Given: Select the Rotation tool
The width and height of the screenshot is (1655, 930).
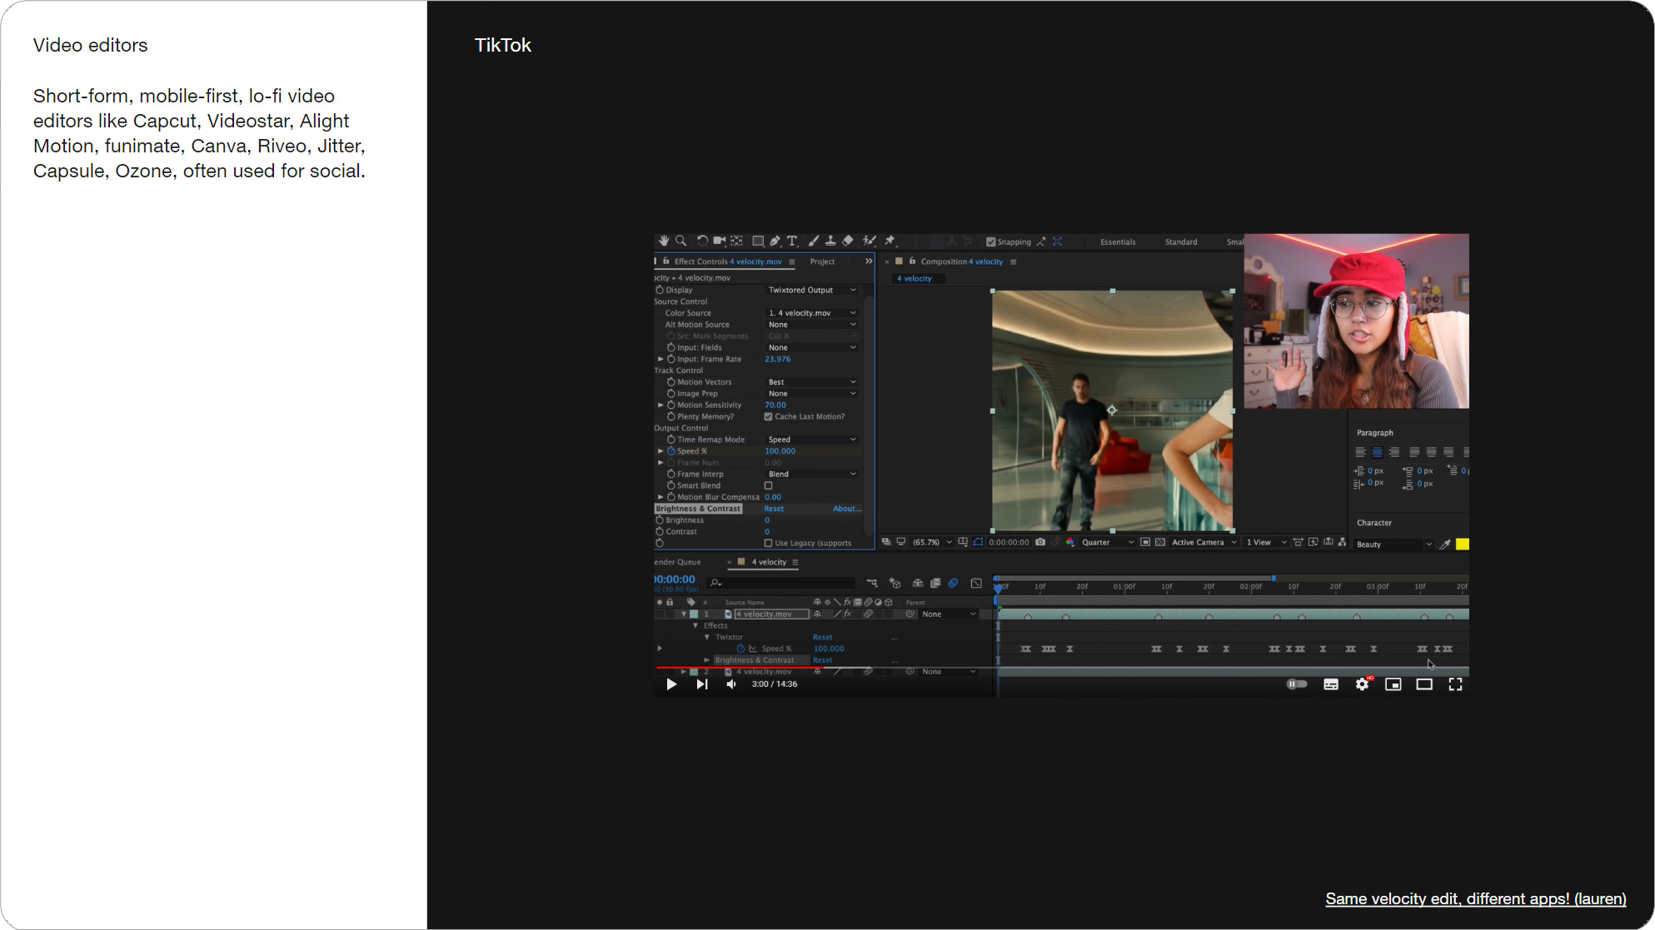Looking at the screenshot, I should coord(702,241).
